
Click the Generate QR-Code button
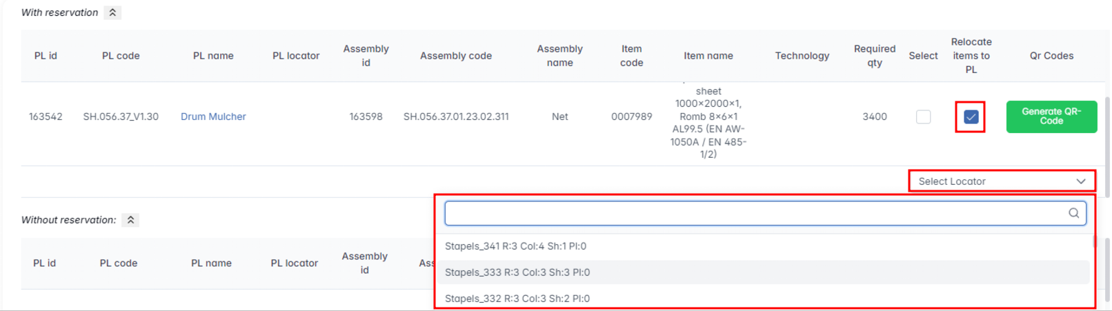1051,117
